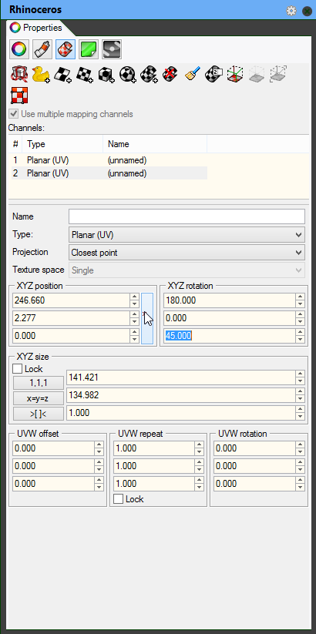Open the gray sphere properties page icon
This screenshot has width=316, height=634.
click(x=111, y=49)
